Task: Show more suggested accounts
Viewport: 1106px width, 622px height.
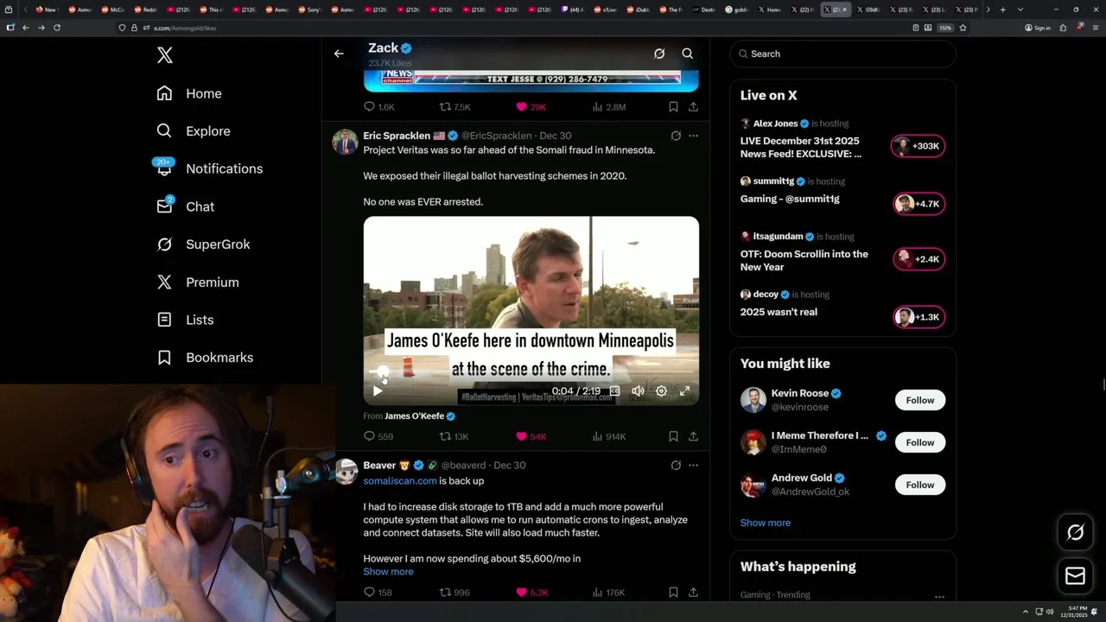Action: (x=765, y=523)
